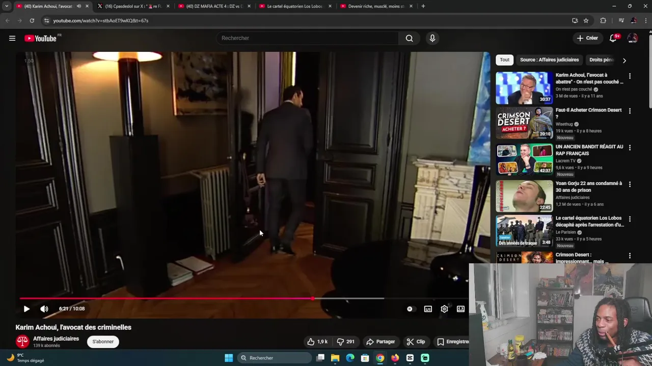Open options for Yoan Gorju video
652x366 pixels.
[630, 184]
